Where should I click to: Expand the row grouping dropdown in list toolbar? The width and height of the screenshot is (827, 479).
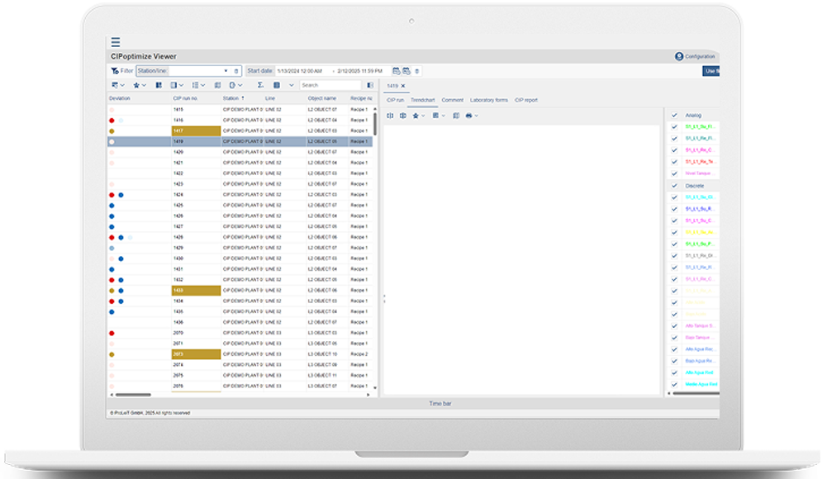tap(202, 85)
